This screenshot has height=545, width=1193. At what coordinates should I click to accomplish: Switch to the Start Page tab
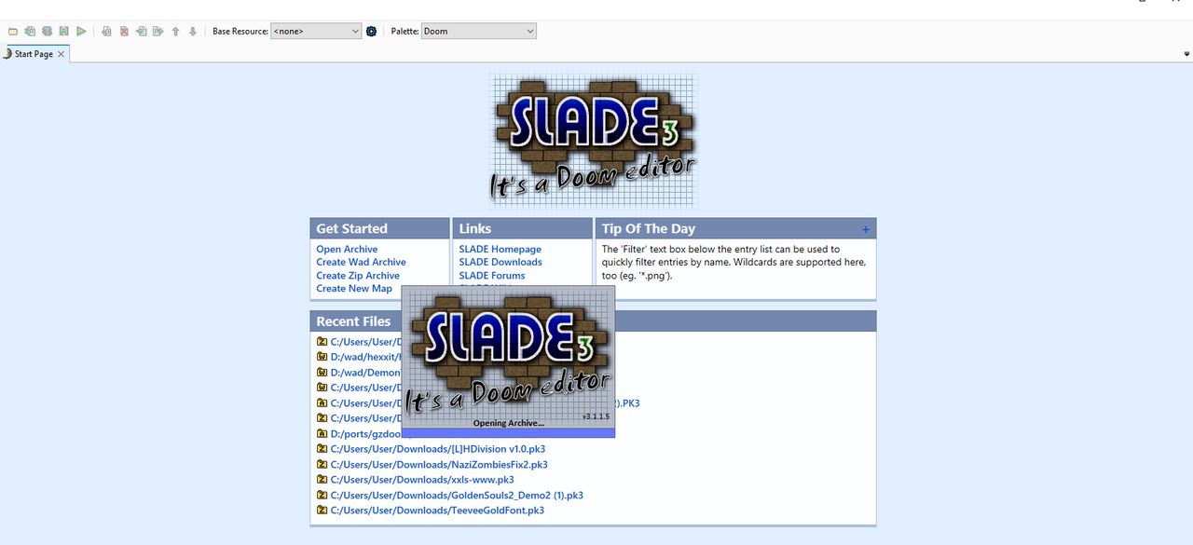[34, 54]
